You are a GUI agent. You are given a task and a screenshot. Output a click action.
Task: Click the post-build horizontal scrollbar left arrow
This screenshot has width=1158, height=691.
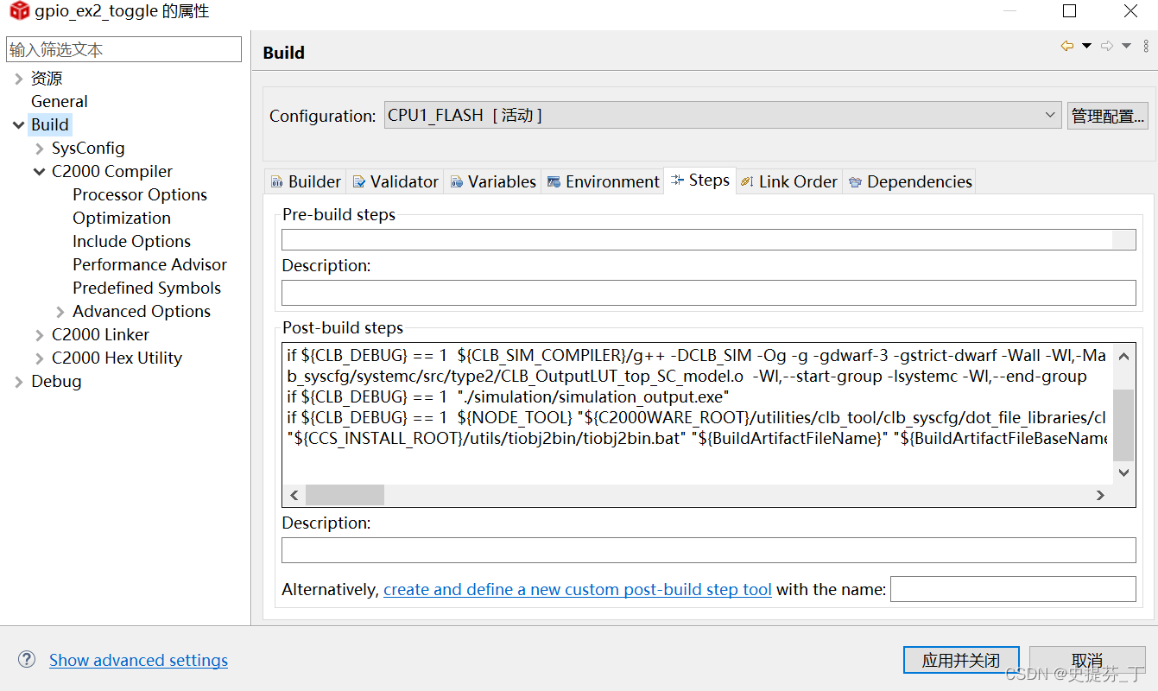(x=294, y=495)
